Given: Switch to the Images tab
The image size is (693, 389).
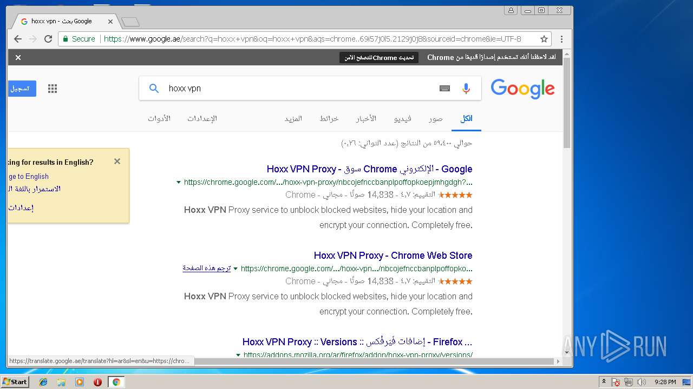Looking at the screenshot, I should click(436, 118).
